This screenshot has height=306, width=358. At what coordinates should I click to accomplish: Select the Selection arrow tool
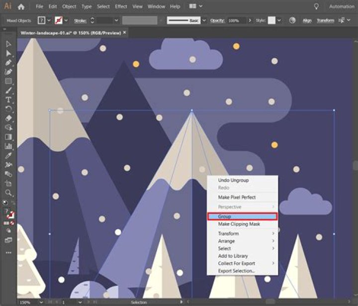[x=8, y=44]
